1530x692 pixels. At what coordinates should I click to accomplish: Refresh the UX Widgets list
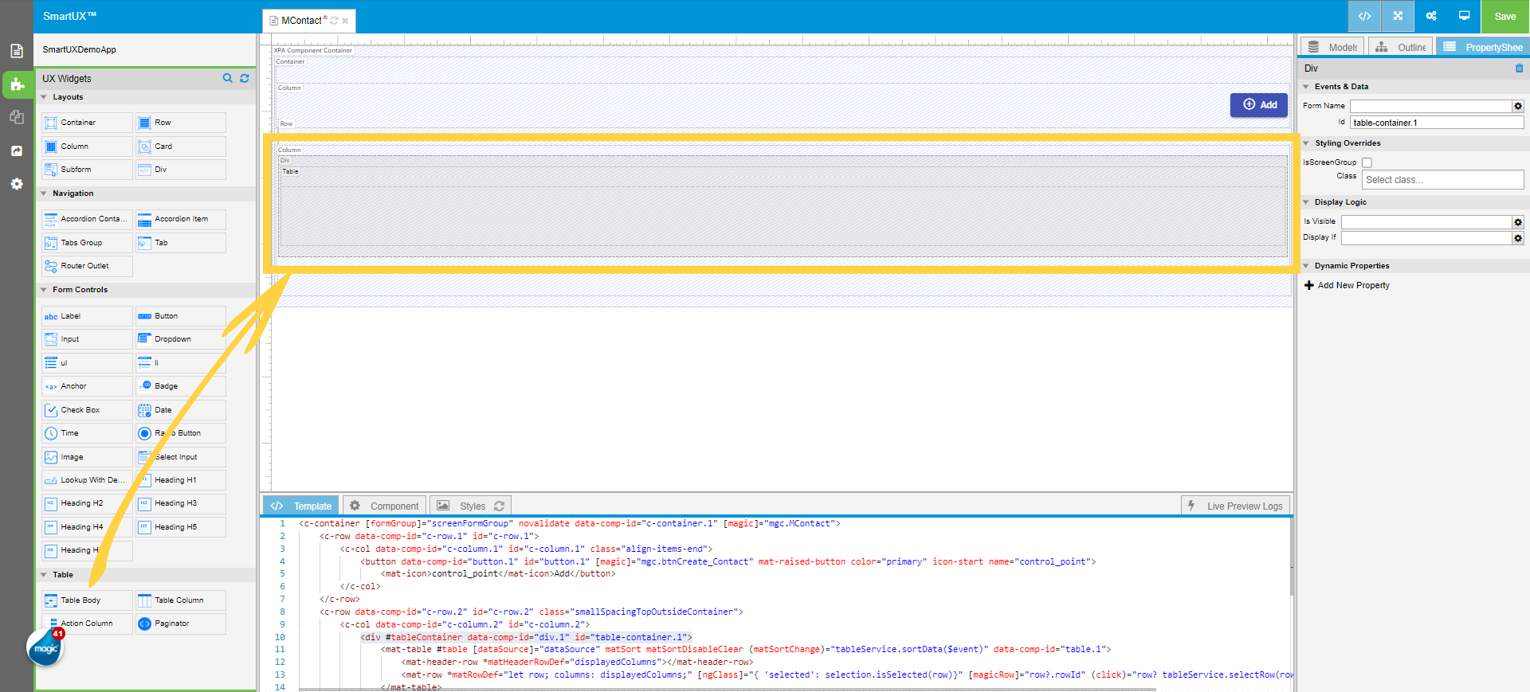(245, 78)
